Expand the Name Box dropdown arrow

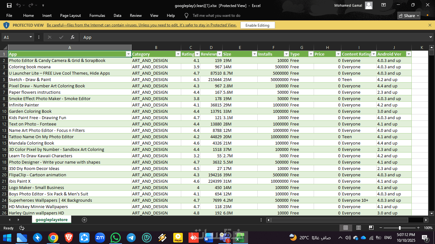coord(31,37)
